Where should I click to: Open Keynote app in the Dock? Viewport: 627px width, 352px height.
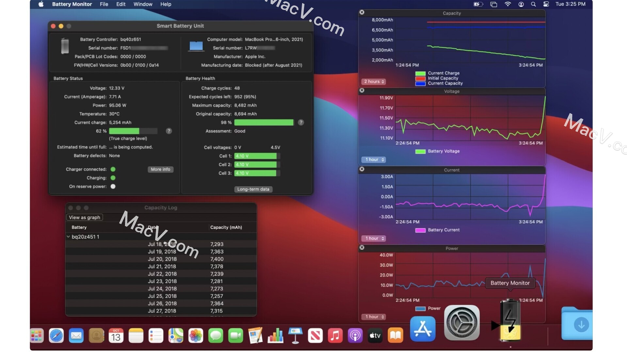tap(295, 336)
